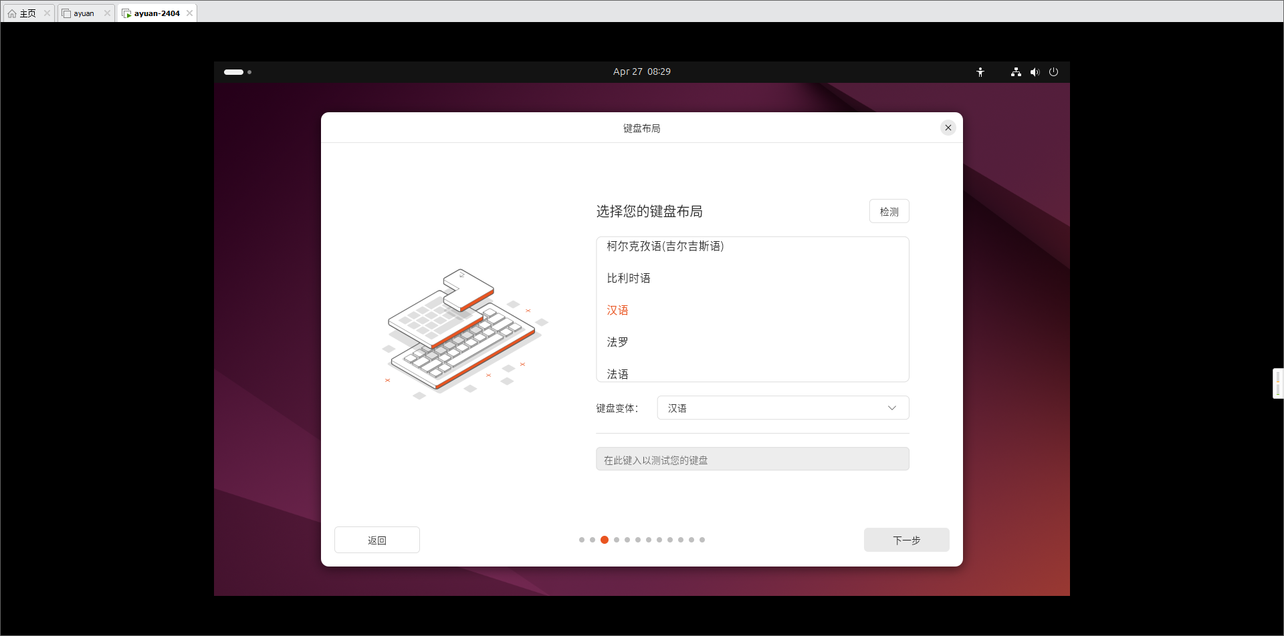The height and width of the screenshot is (636, 1284).
Task: Select 法罗 keyboard layout
Action: click(752, 342)
